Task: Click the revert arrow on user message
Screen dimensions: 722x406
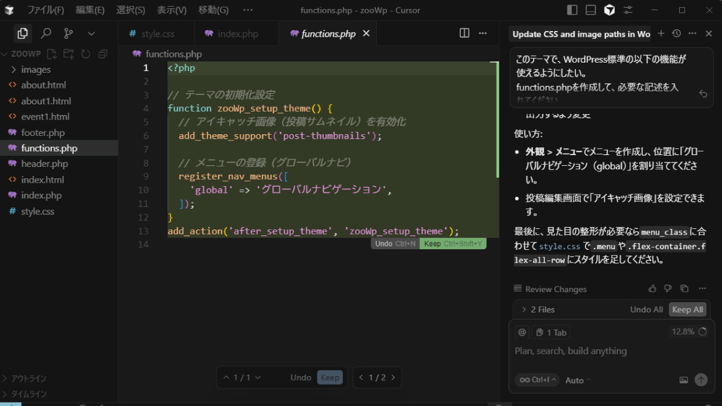Action: click(703, 94)
